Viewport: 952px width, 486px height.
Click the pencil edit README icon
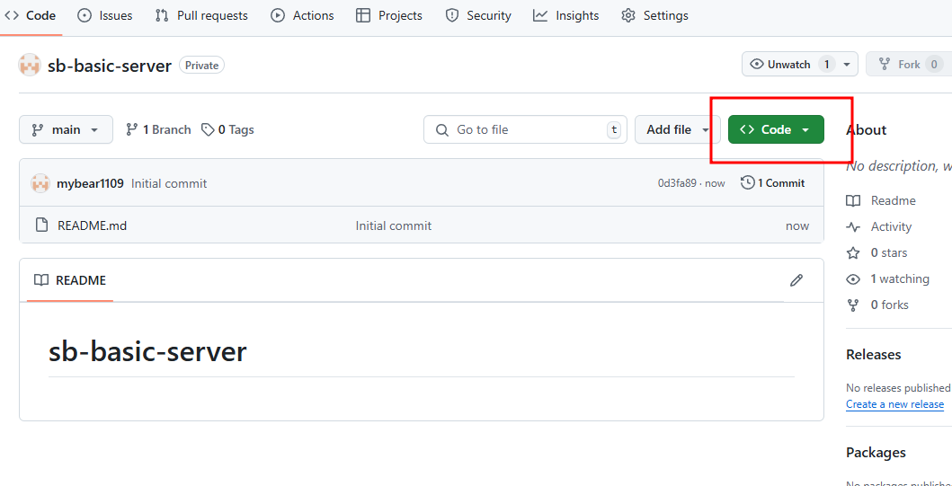click(x=796, y=280)
